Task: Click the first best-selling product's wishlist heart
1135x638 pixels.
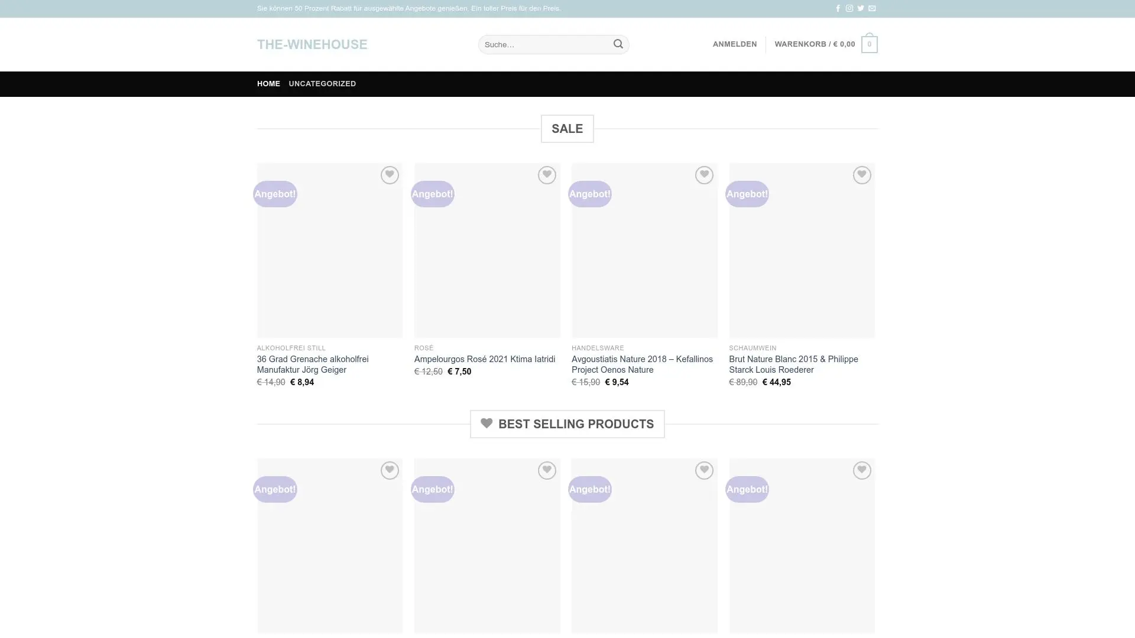Action: pos(389,470)
